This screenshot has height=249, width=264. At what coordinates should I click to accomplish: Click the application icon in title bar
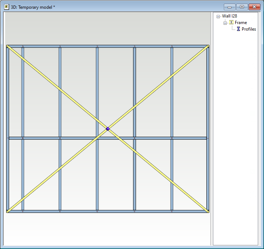tap(6, 7)
